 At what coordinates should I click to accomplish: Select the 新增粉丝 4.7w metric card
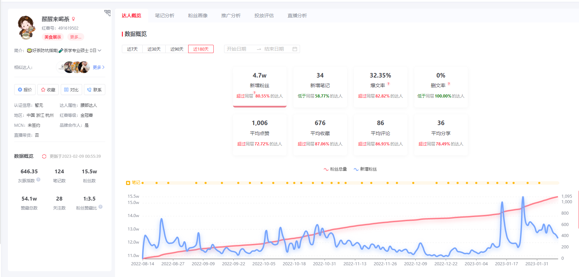click(260, 86)
